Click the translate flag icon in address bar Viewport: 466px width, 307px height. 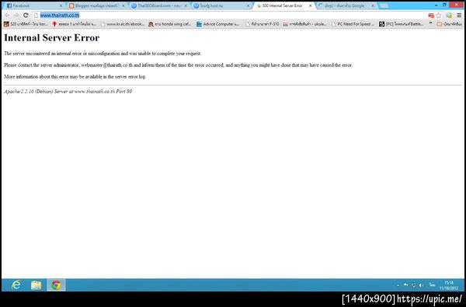(431, 16)
